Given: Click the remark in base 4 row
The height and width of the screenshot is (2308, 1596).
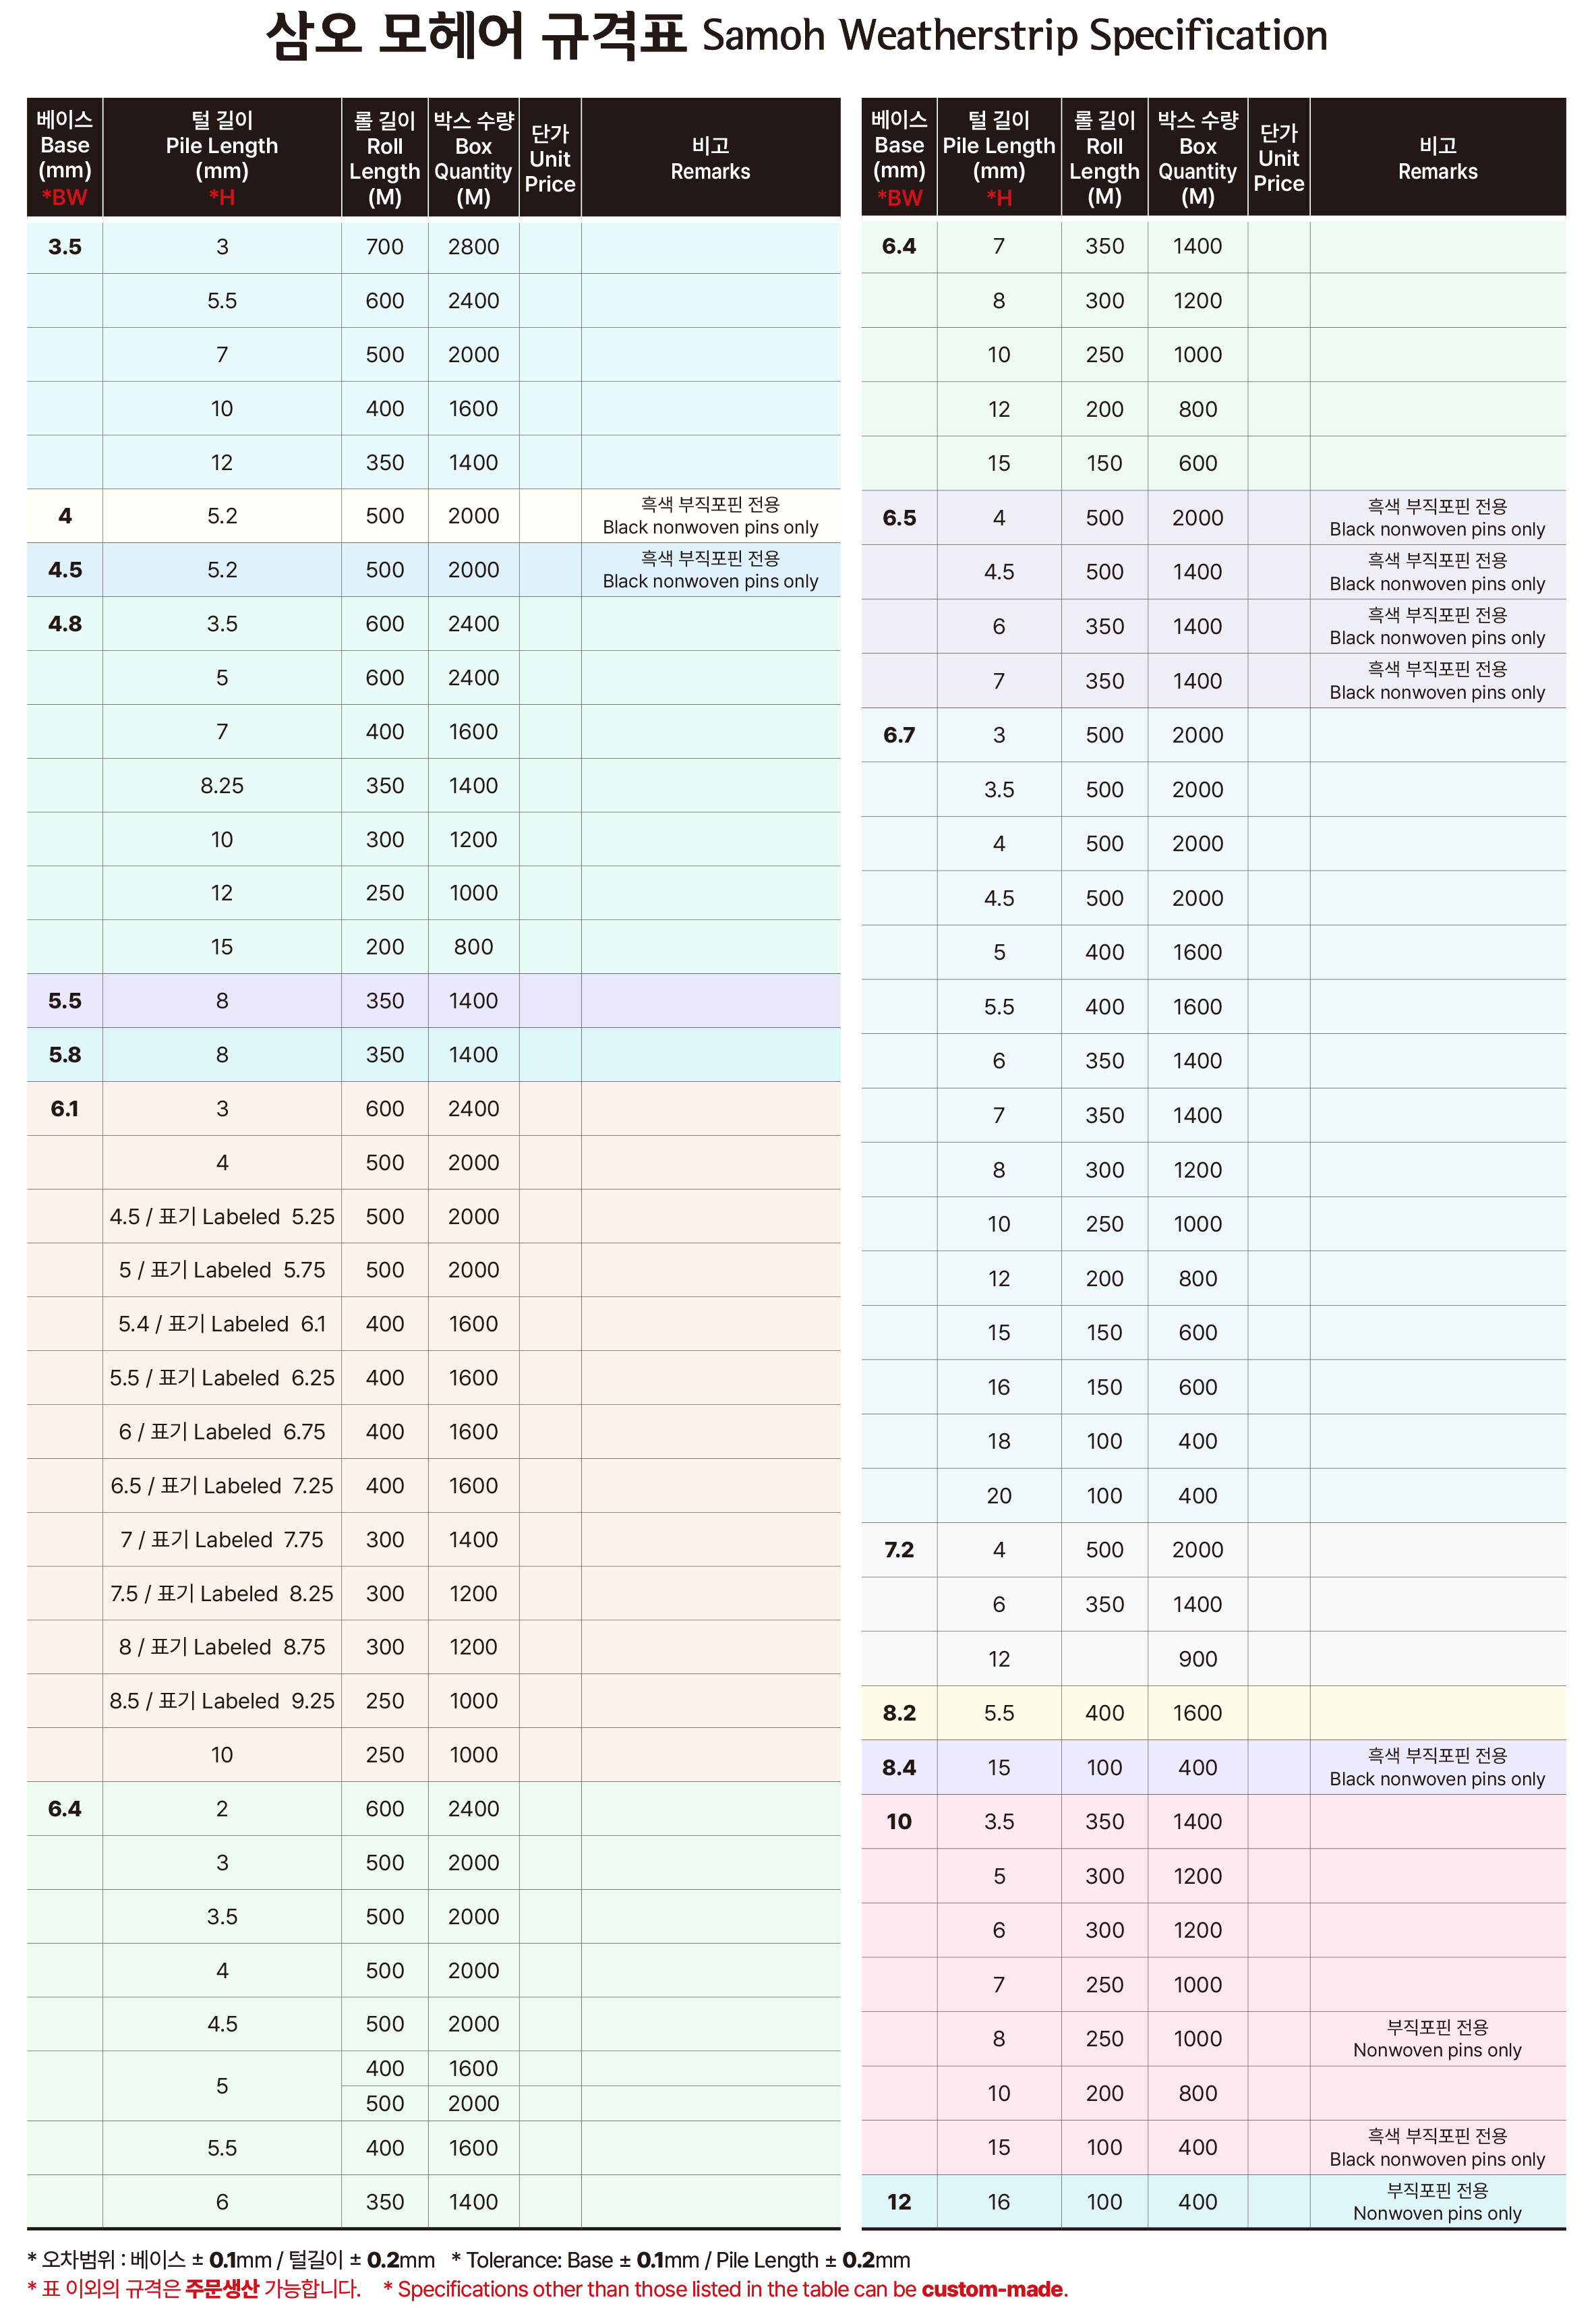Looking at the screenshot, I should click(x=710, y=516).
